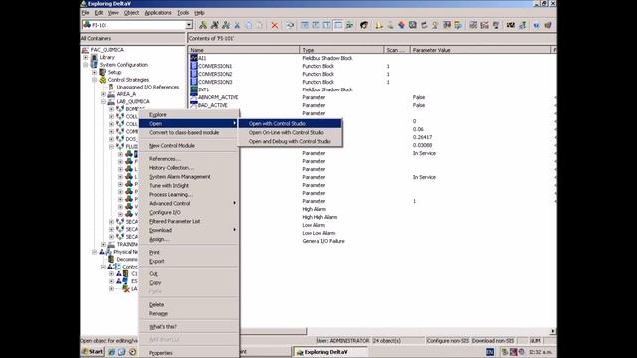Click the 0.26417 parameter value
The width and height of the screenshot is (637, 358).
(x=422, y=137)
